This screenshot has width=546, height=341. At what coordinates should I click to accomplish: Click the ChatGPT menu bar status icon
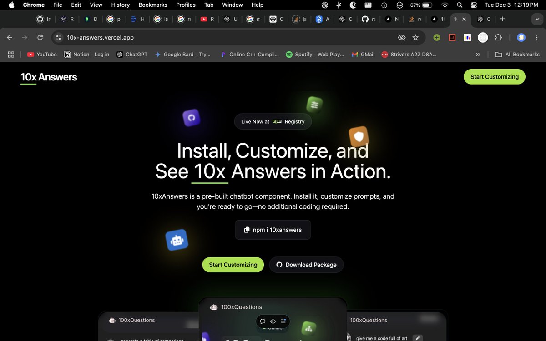pos(325,5)
